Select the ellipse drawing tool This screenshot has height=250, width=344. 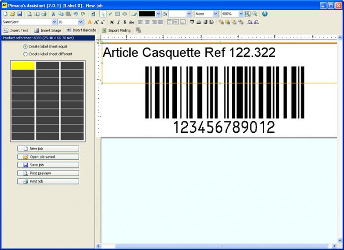[x=125, y=14]
